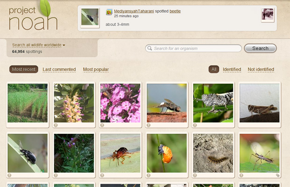The width and height of the screenshot is (290, 187).
Task: Sort by Most popular
Action: pyautogui.click(x=96, y=70)
